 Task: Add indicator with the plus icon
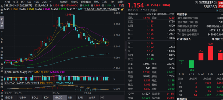click(102, 98)
